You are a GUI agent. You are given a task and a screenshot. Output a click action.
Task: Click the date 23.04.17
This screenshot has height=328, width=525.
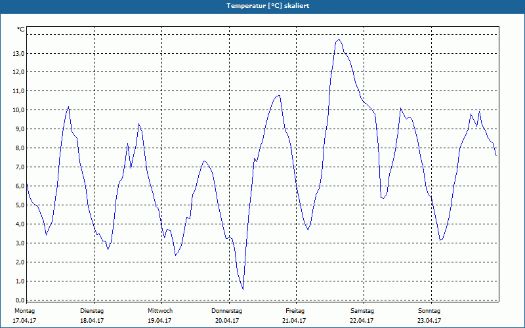(x=429, y=321)
